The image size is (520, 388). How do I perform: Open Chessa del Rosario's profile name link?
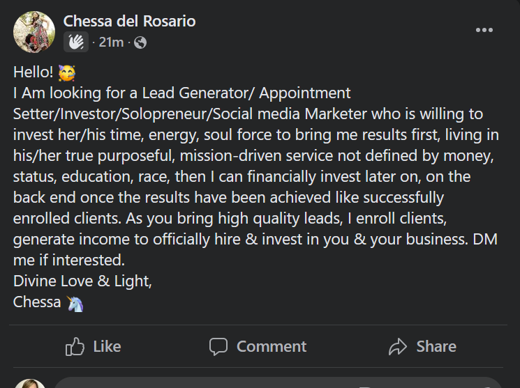(129, 22)
